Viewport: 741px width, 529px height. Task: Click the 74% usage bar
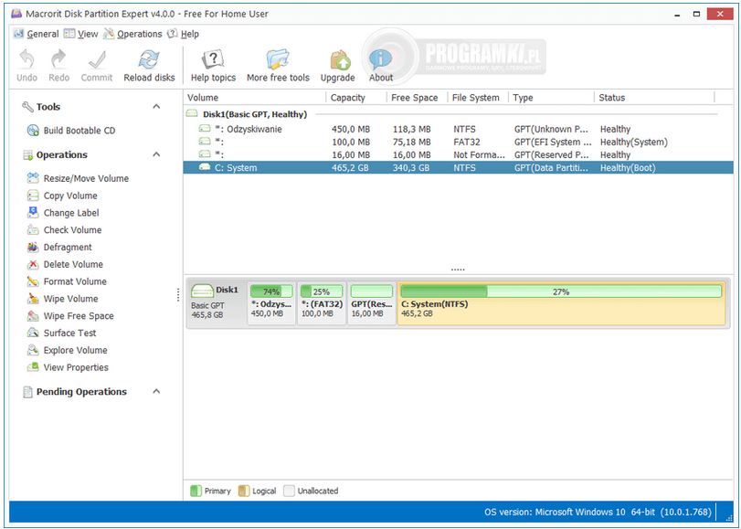pyautogui.click(x=271, y=291)
